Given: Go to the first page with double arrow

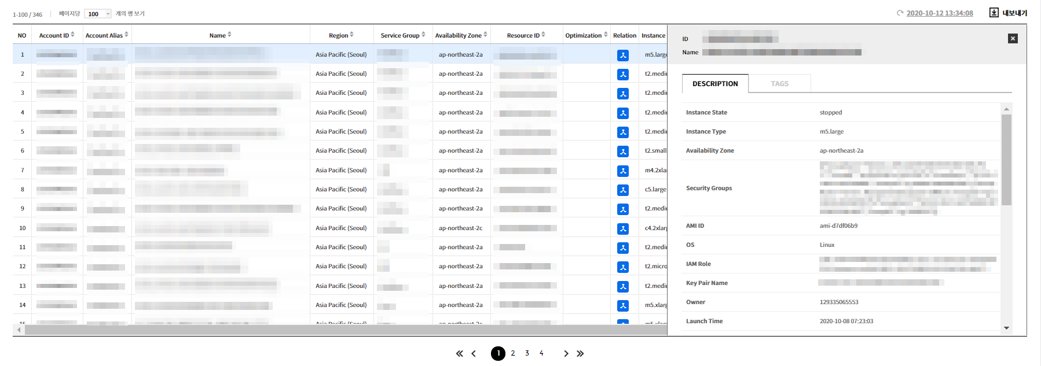Looking at the screenshot, I should [x=459, y=354].
